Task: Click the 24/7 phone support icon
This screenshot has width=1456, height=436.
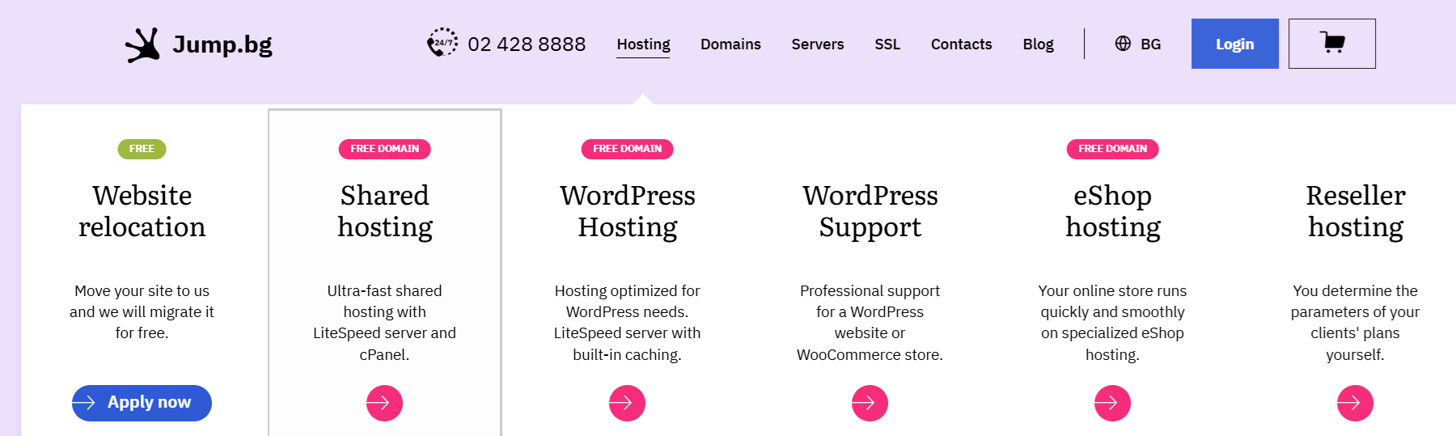Action: point(442,43)
